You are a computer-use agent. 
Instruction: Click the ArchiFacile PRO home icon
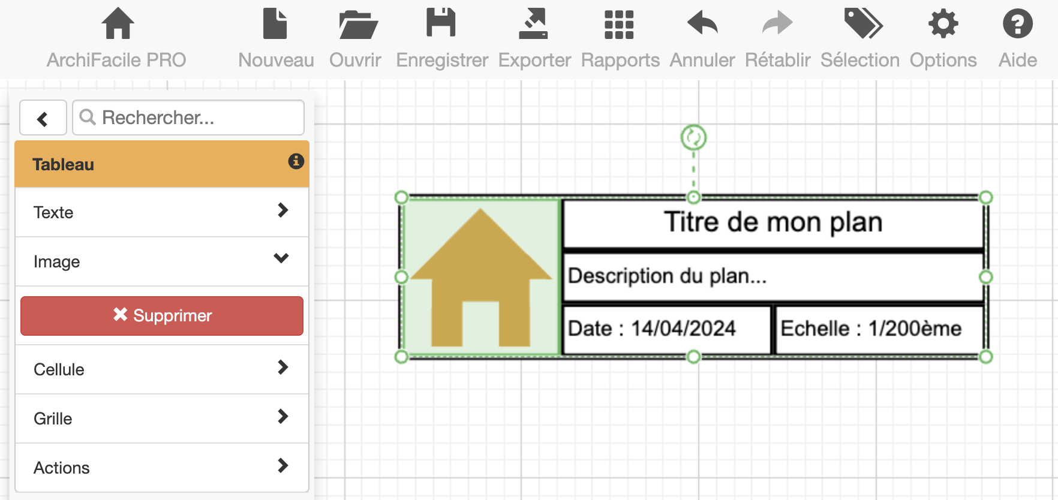(118, 24)
